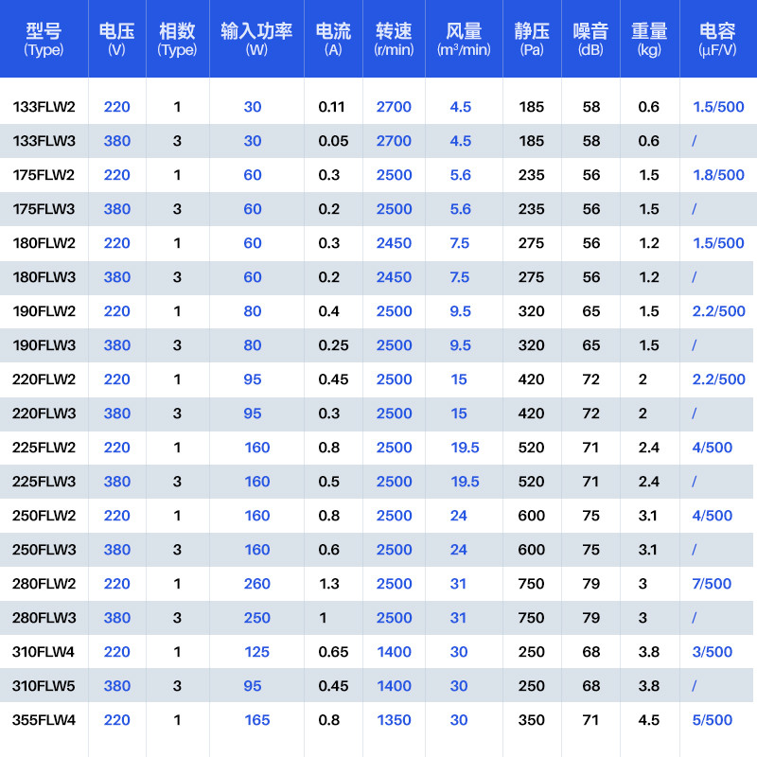The height and width of the screenshot is (757, 757).
Task: Click the 型号 (Type) column header
Action: (x=44, y=40)
